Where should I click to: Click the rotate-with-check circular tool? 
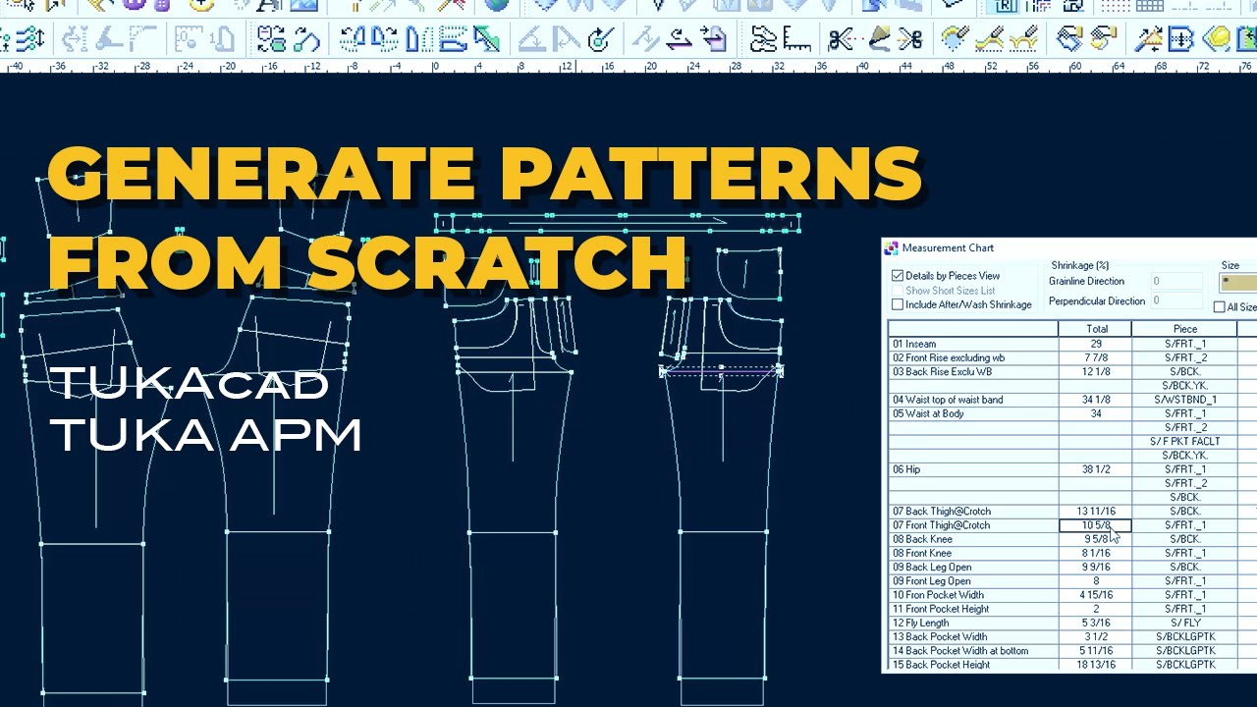coord(600,39)
